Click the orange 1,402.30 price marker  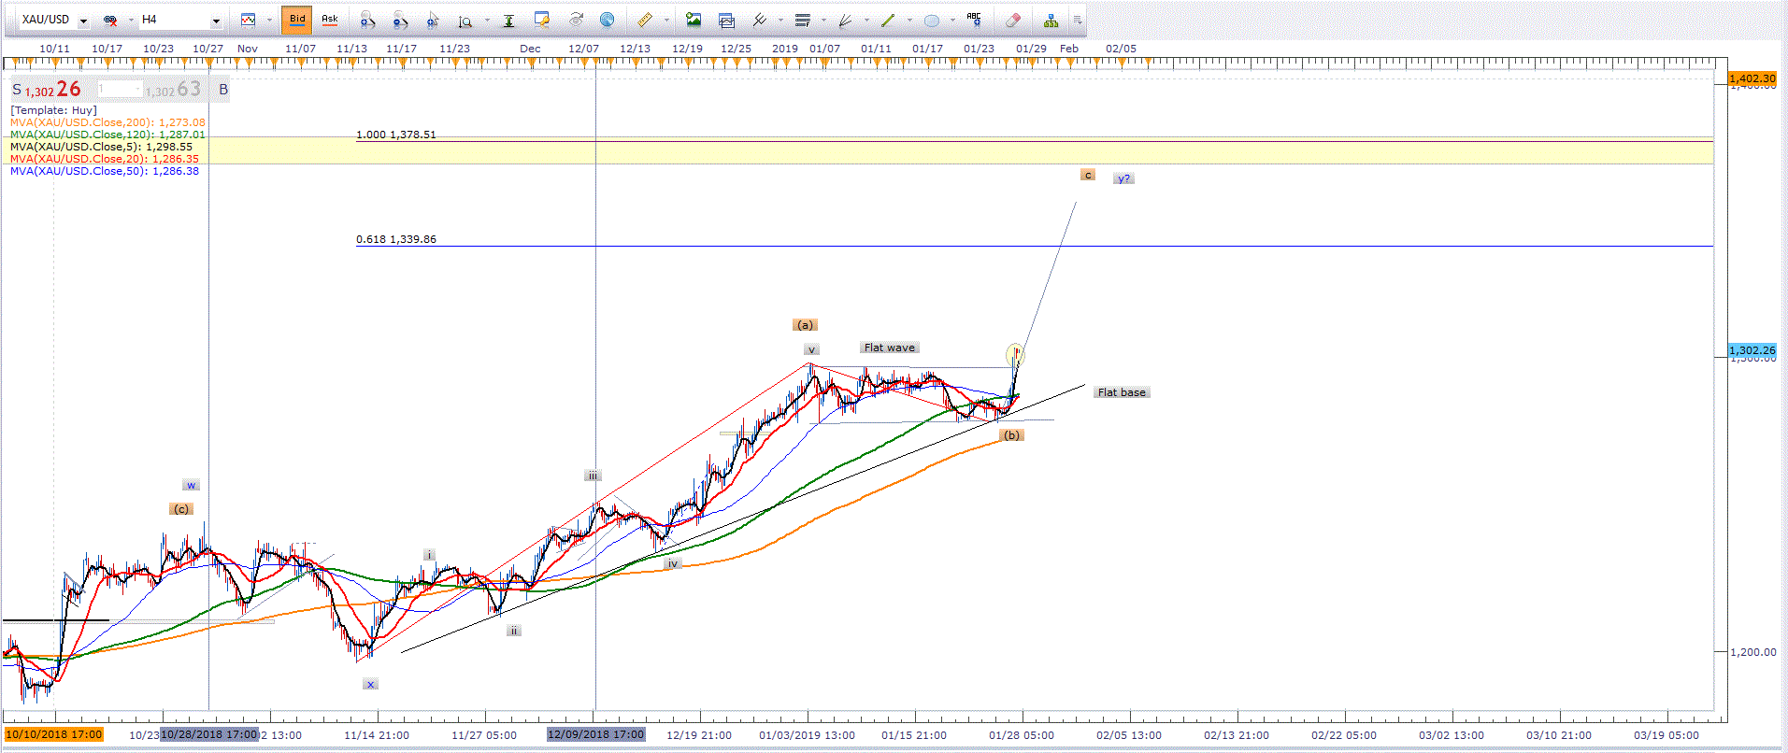point(1751,78)
